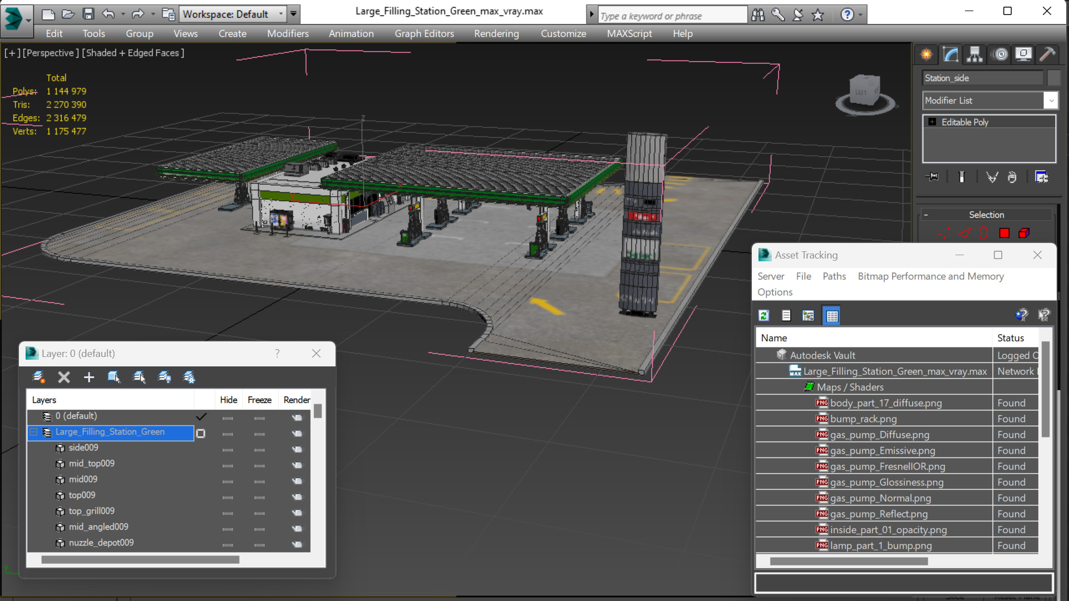Image resolution: width=1069 pixels, height=601 pixels.
Task: Open file with the folder icon
Action: pos(68,14)
